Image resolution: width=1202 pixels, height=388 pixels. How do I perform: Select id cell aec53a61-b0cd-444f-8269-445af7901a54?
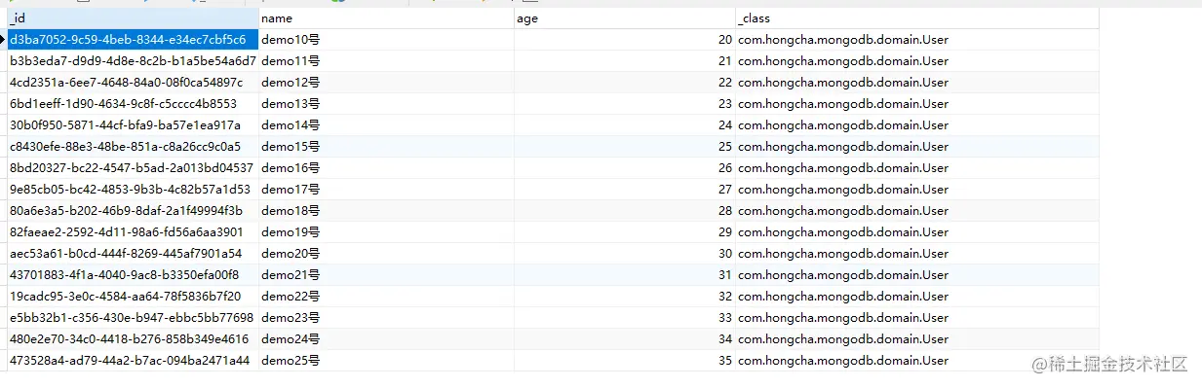(133, 254)
